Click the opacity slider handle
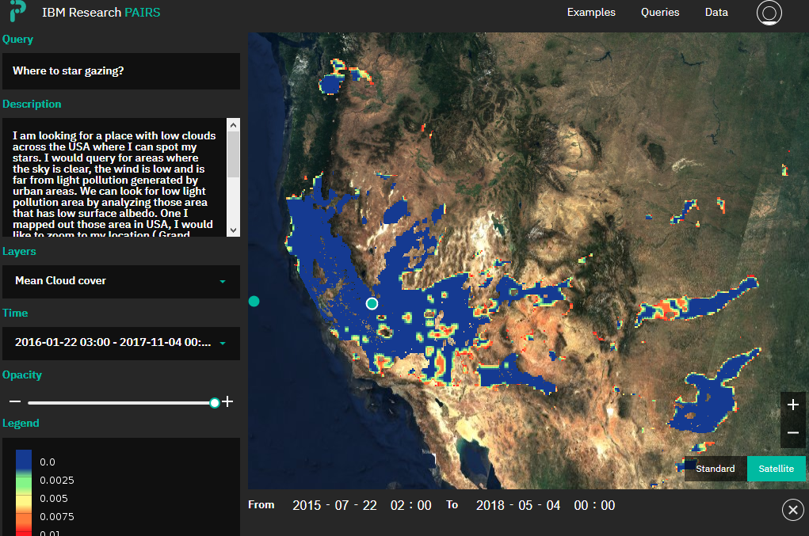 tap(215, 402)
